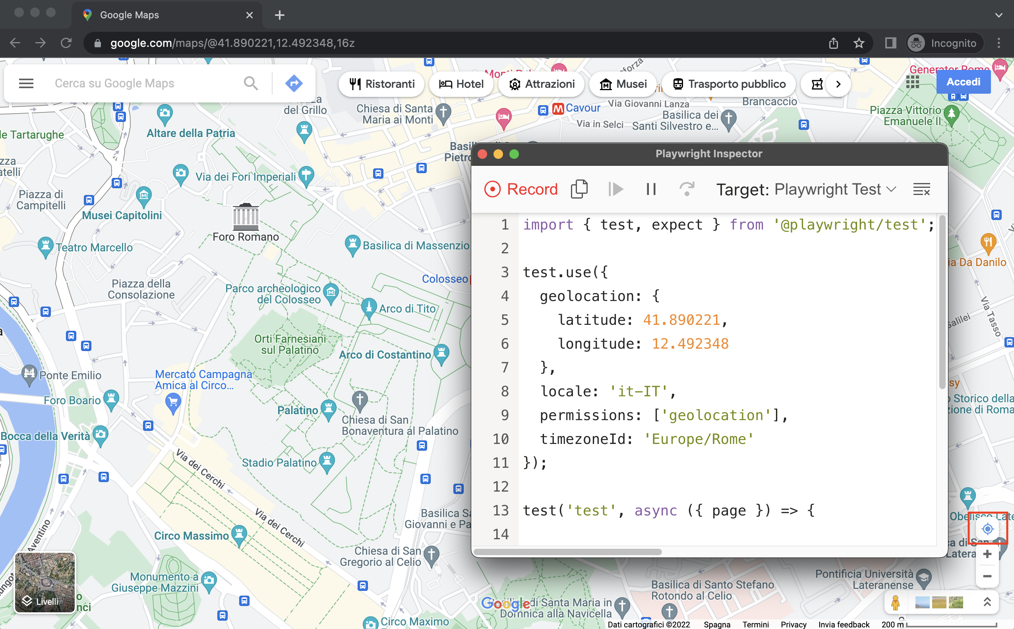Reload the page in the browser
This screenshot has width=1014, height=629.
(66, 43)
